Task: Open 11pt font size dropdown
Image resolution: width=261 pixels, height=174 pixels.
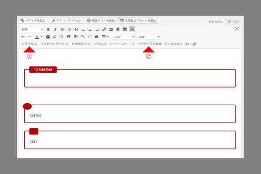Action: pyautogui.click(x=124, y=37)
